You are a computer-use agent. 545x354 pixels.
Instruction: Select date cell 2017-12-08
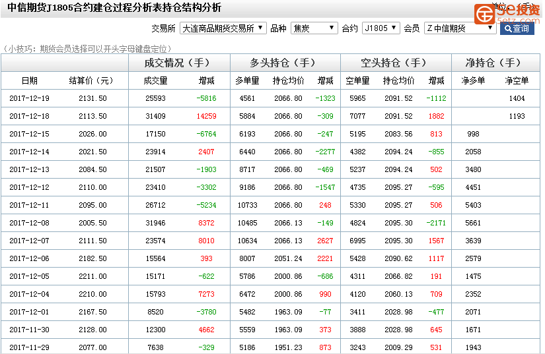pos(29,223)
